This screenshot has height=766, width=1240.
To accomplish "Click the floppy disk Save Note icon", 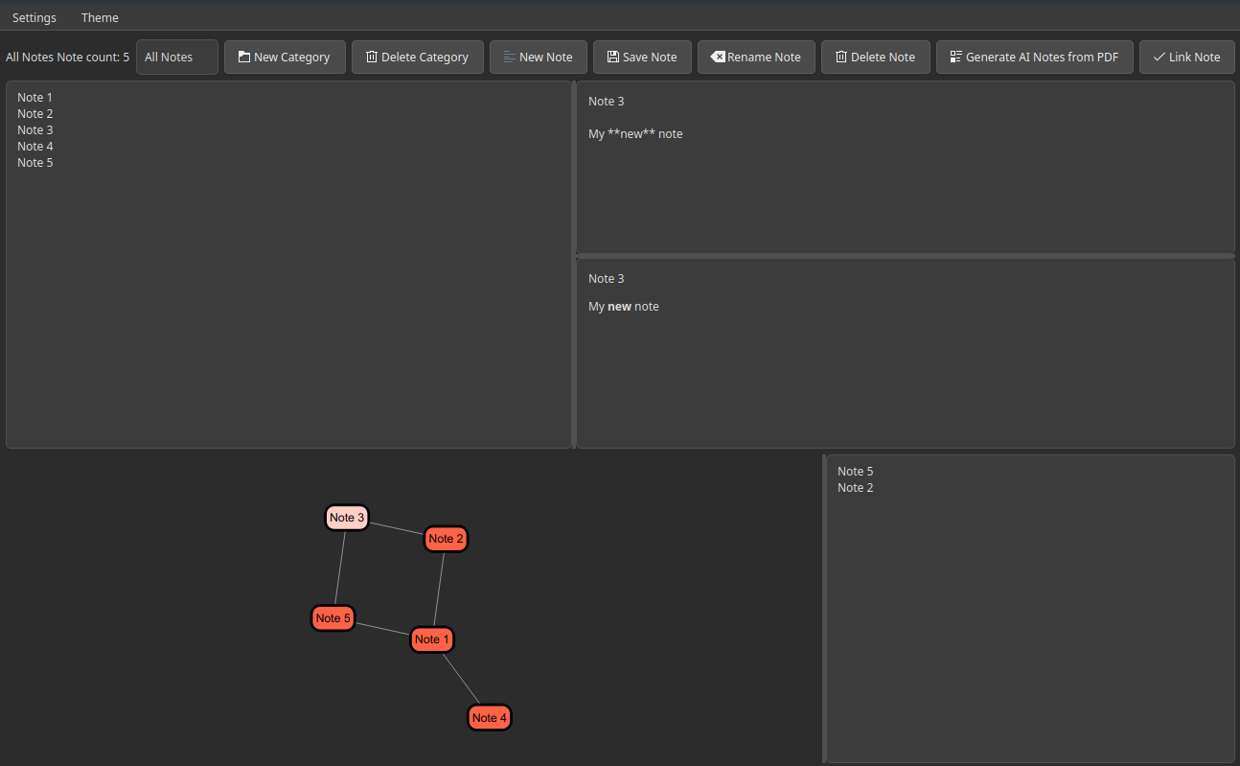I will click(x=613, y=58).
